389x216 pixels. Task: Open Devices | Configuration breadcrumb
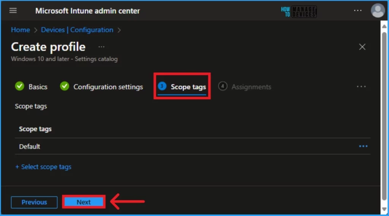tap(77, 30)
